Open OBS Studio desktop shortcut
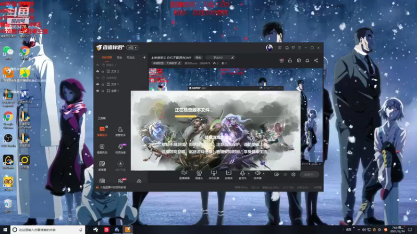Viewport: 417px width, 234px height. [8, 140]
